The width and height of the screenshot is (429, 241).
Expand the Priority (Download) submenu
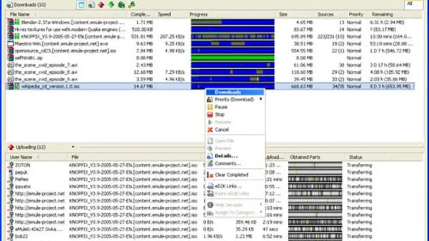click(x=234, y=100)
